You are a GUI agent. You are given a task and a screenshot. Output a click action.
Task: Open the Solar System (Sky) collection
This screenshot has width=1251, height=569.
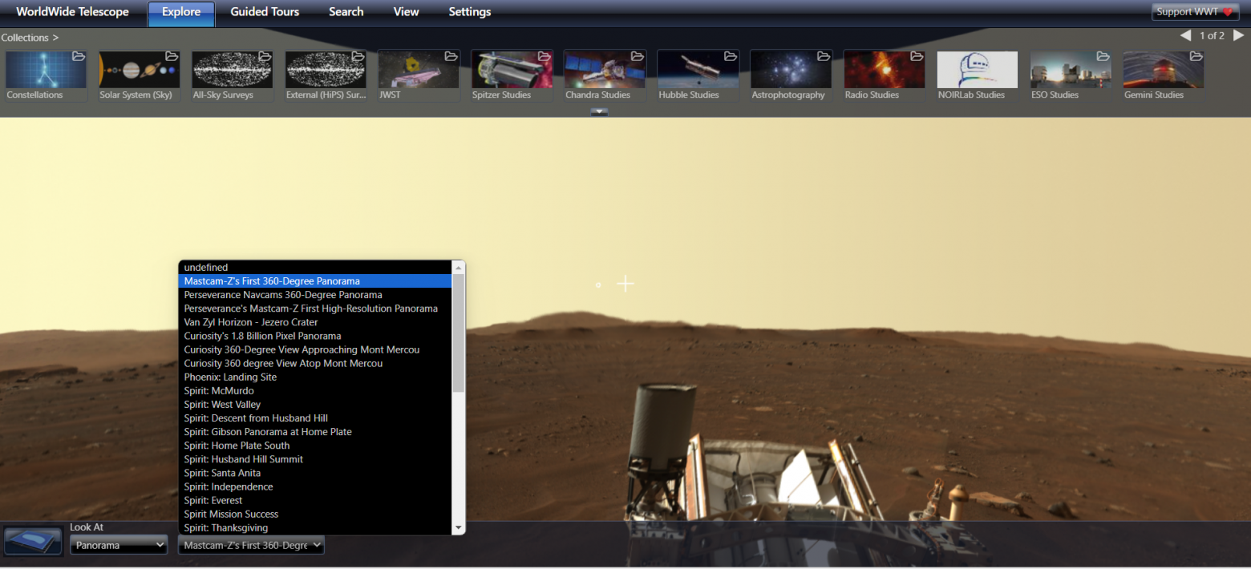139,76
